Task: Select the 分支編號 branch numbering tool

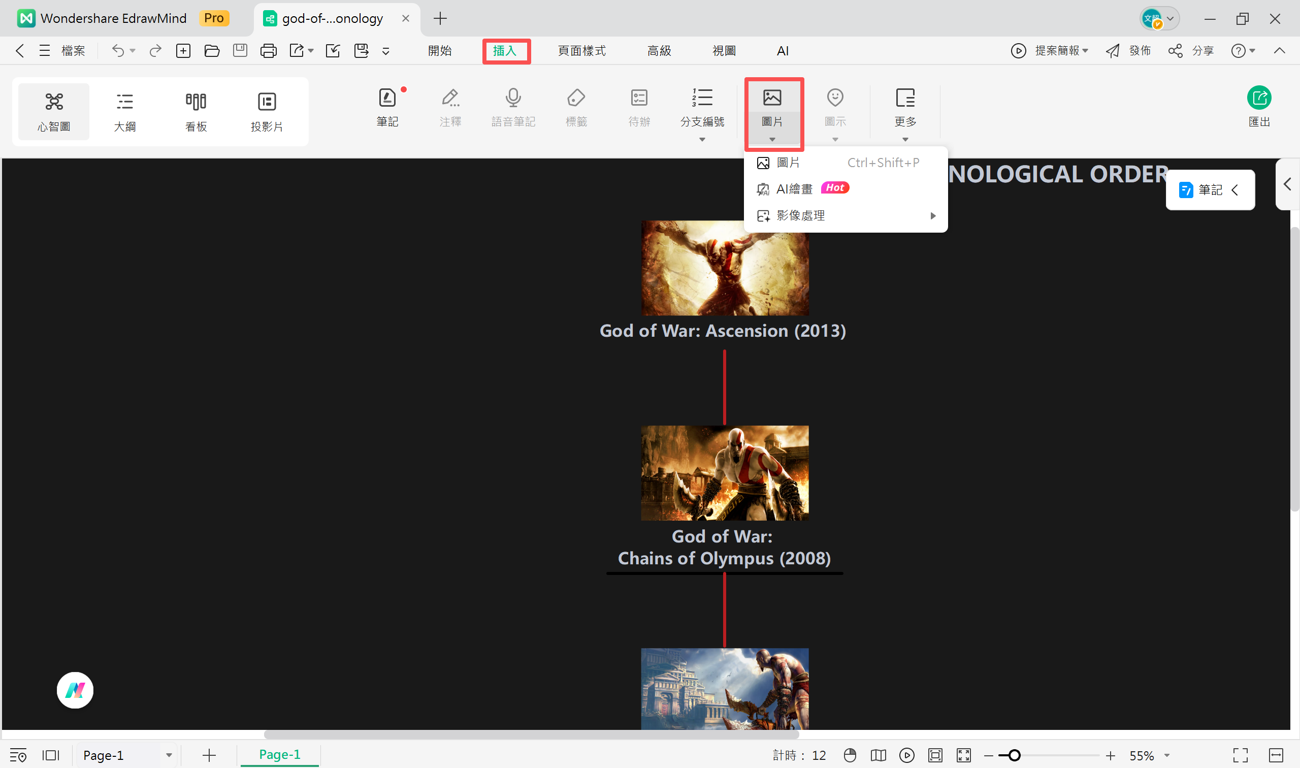Action: (701, 99)
